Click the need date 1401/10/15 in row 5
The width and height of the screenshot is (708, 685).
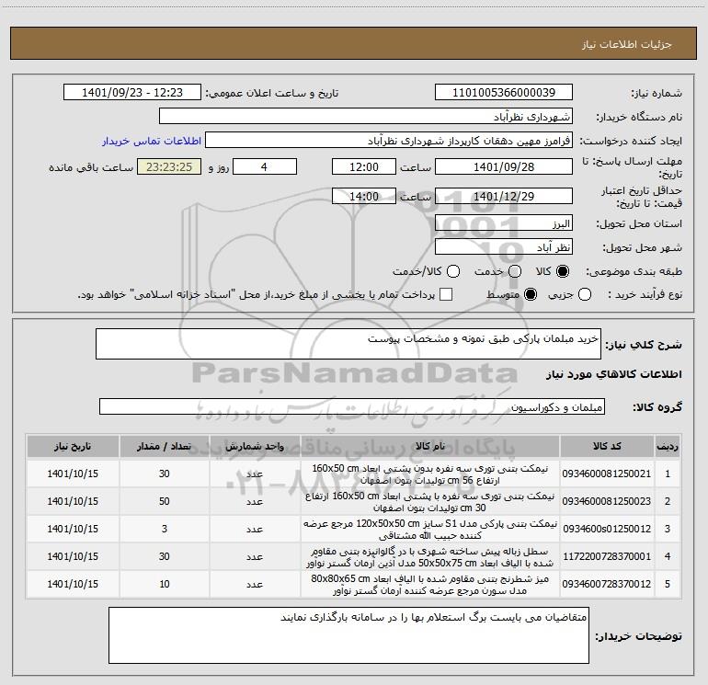tap(73, 584)
